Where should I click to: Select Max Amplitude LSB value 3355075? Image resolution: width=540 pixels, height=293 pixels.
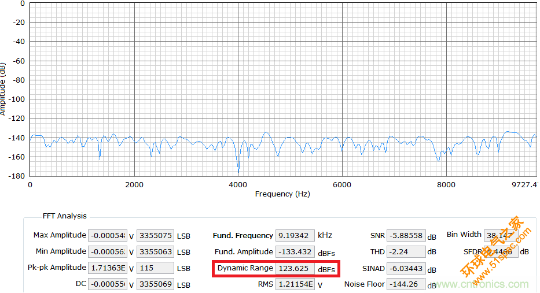tap(155, 236)
